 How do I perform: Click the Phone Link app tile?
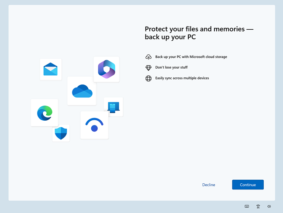[114, 107]
